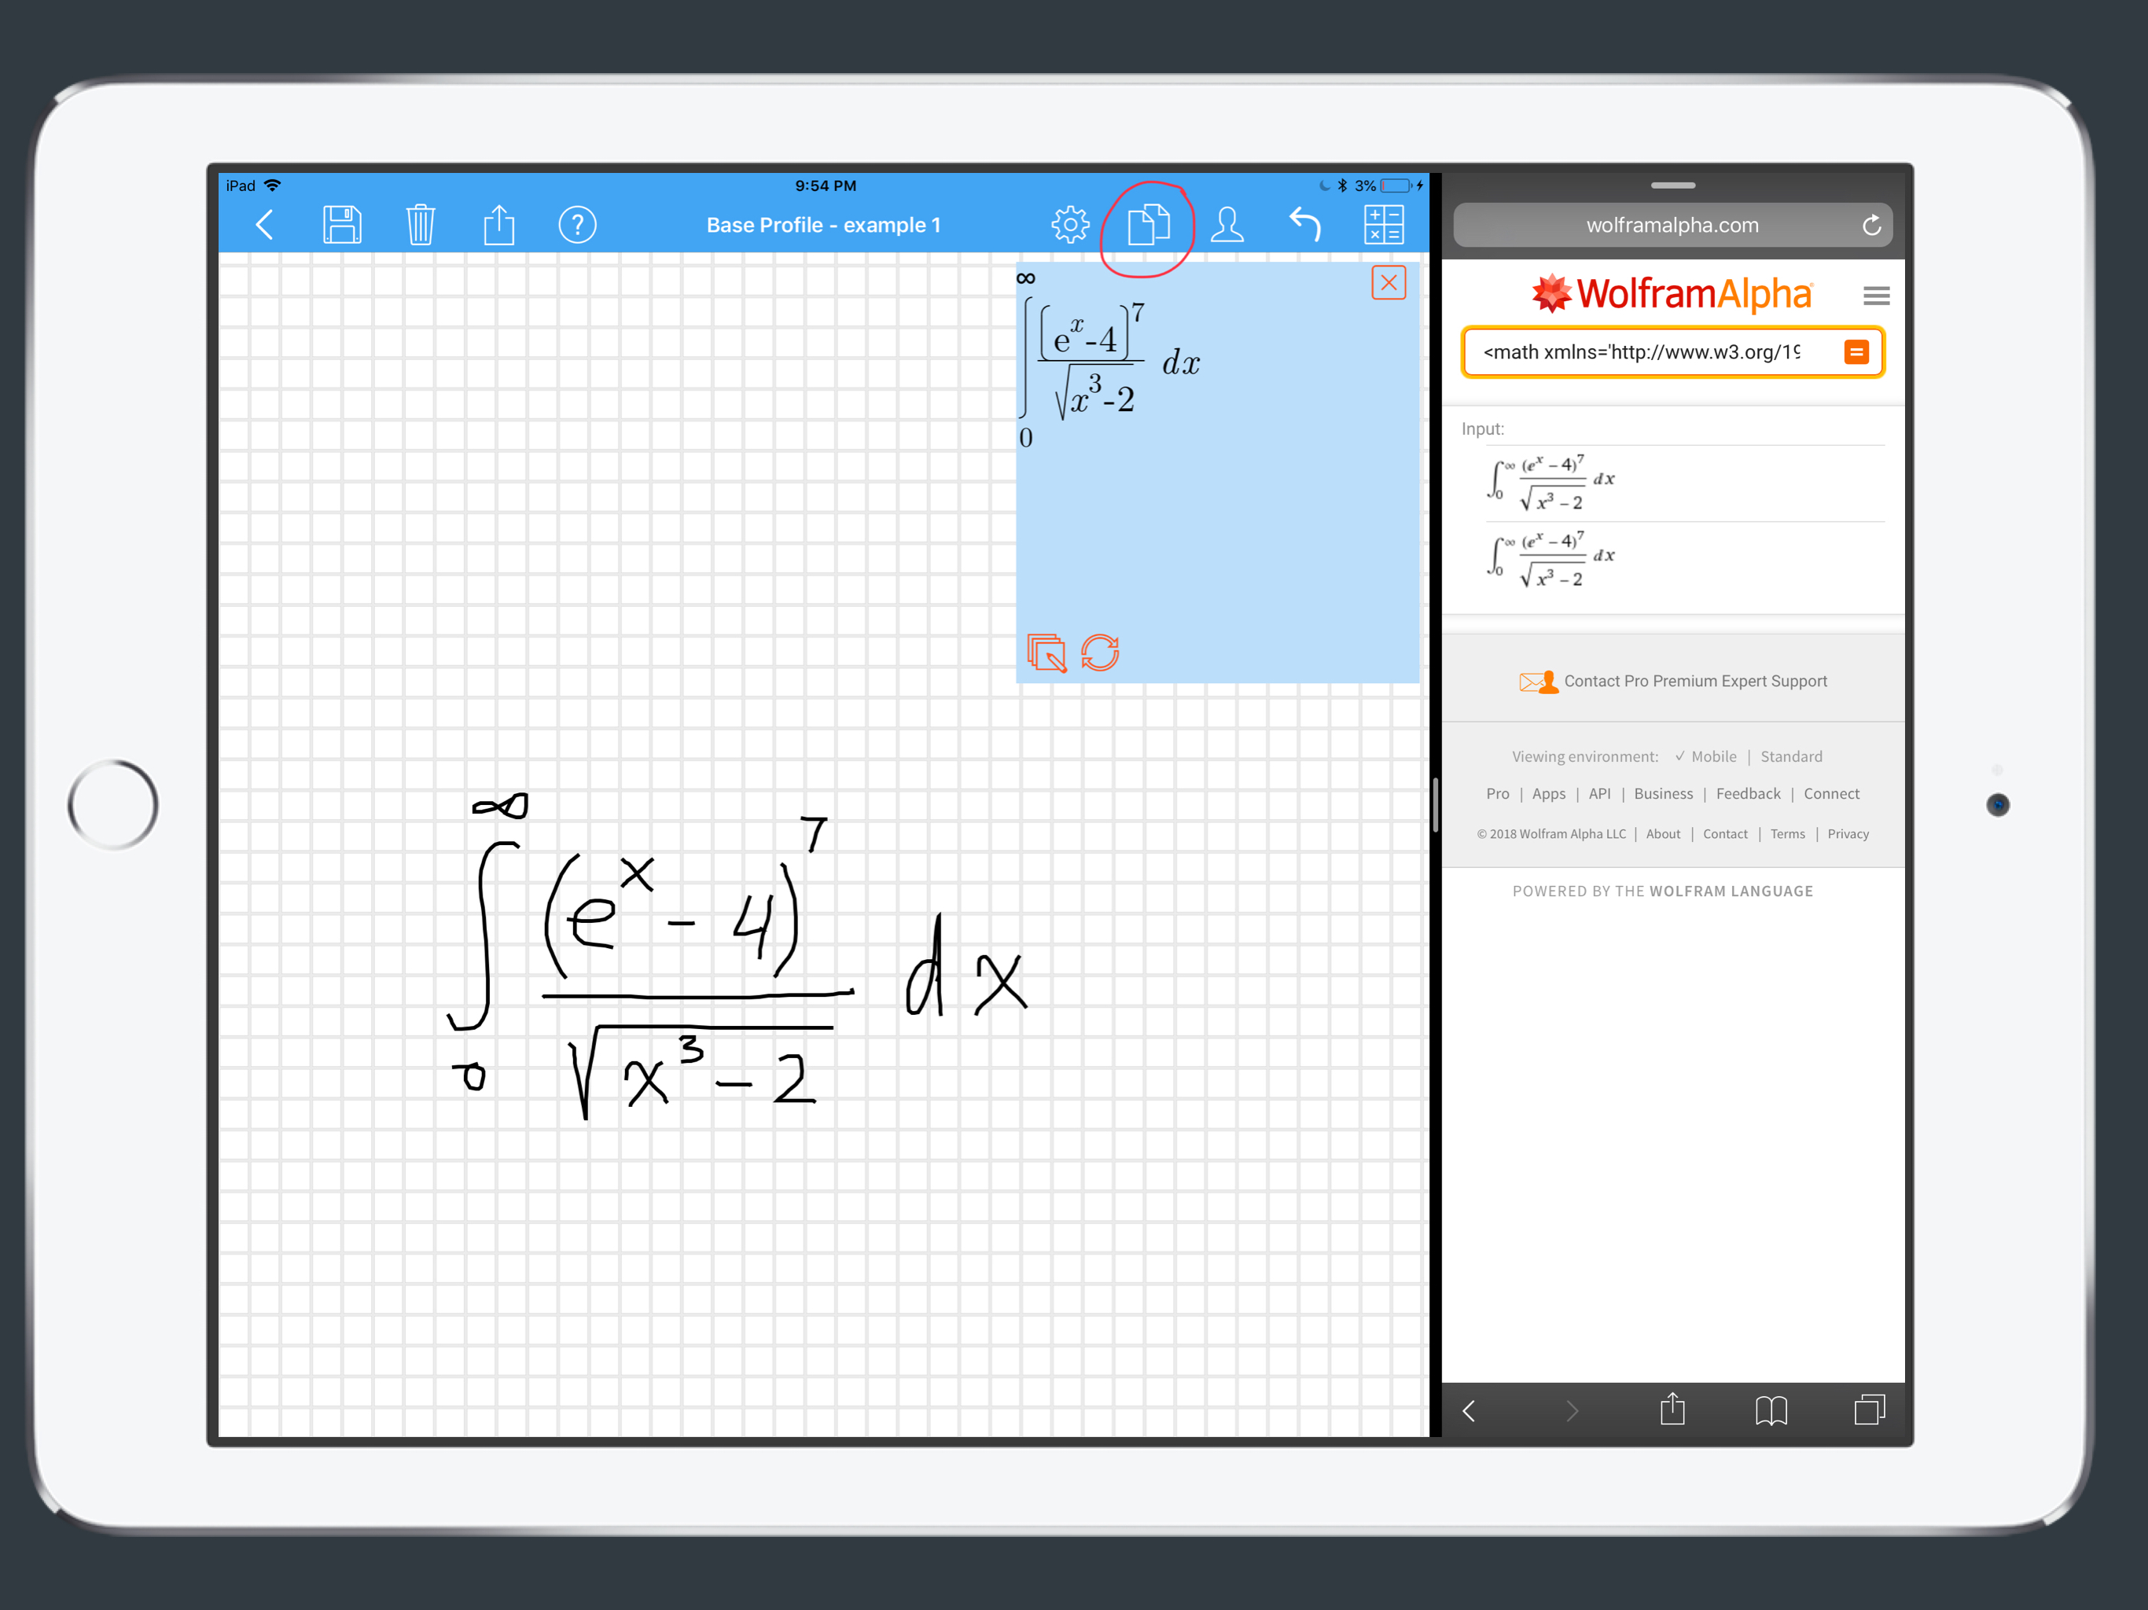The height and width of the screenshot is (1610, 2148).
Task: Expand WolframAlpha hamburger menu
Action: click(1876, 296)
